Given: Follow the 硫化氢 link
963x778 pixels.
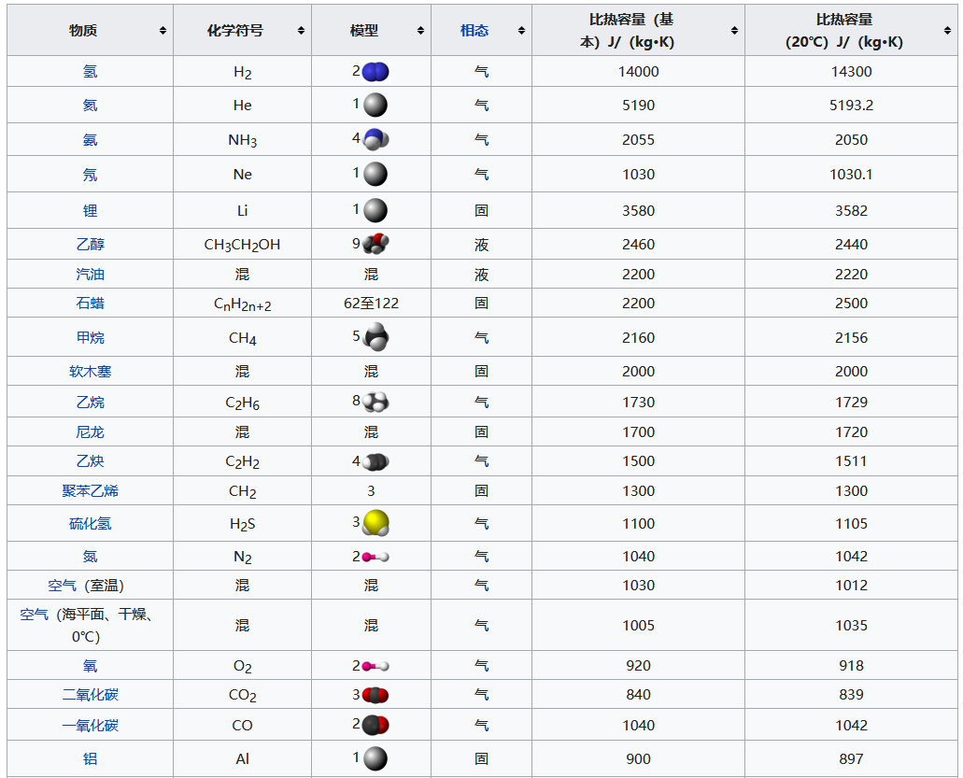Looking at the screenshot, I should point(91,524).
